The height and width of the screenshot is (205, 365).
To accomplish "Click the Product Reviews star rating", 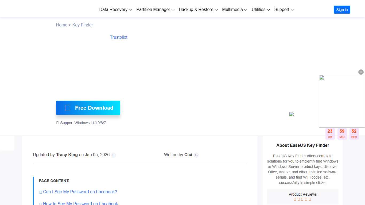I will 302,199.
